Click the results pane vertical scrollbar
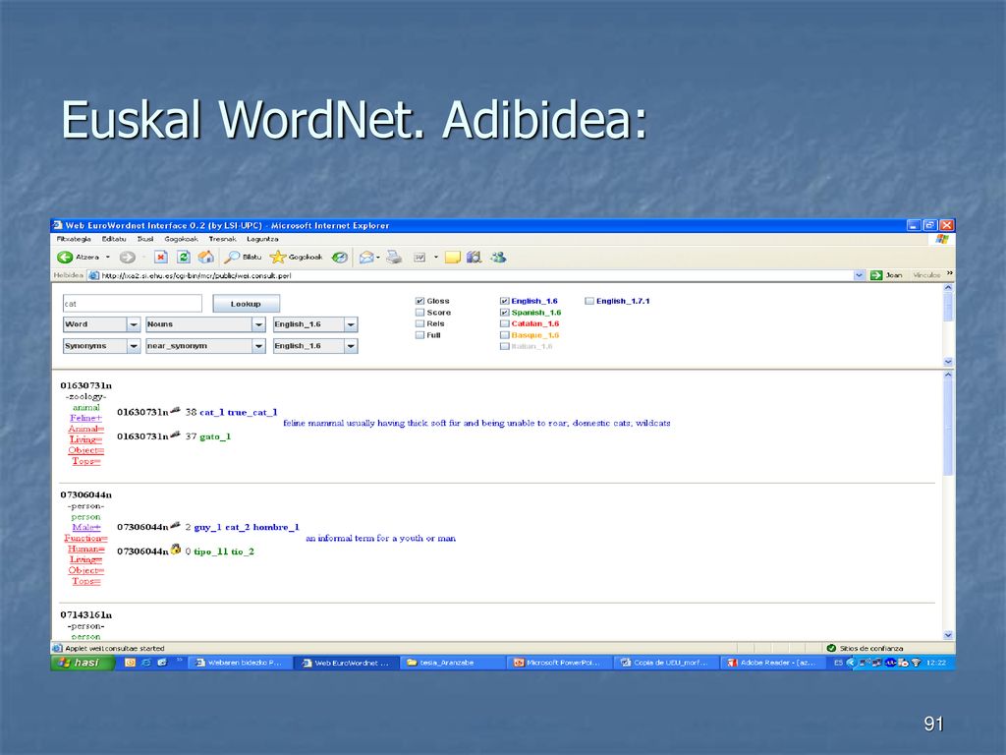Viewport: 1006px width, 755px height. [x=948, y=504]
